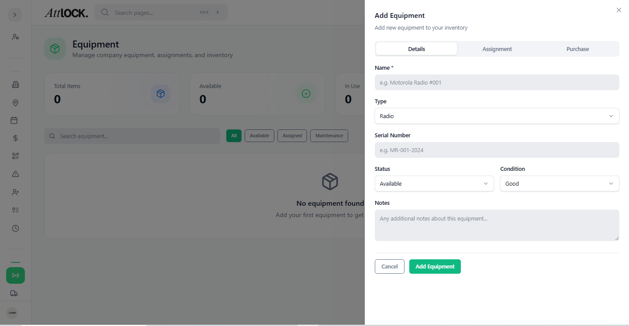Select the location pin icon in sidebar

coord(15,102)
